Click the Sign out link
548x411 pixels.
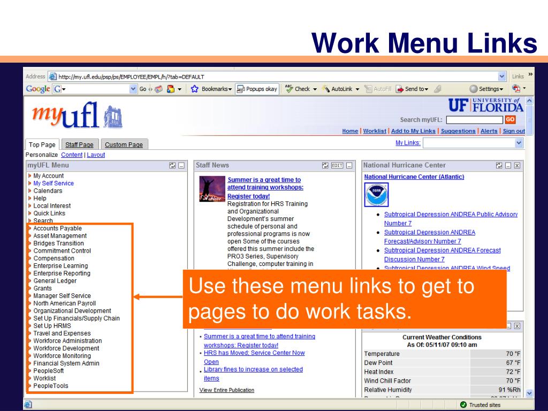514,131
